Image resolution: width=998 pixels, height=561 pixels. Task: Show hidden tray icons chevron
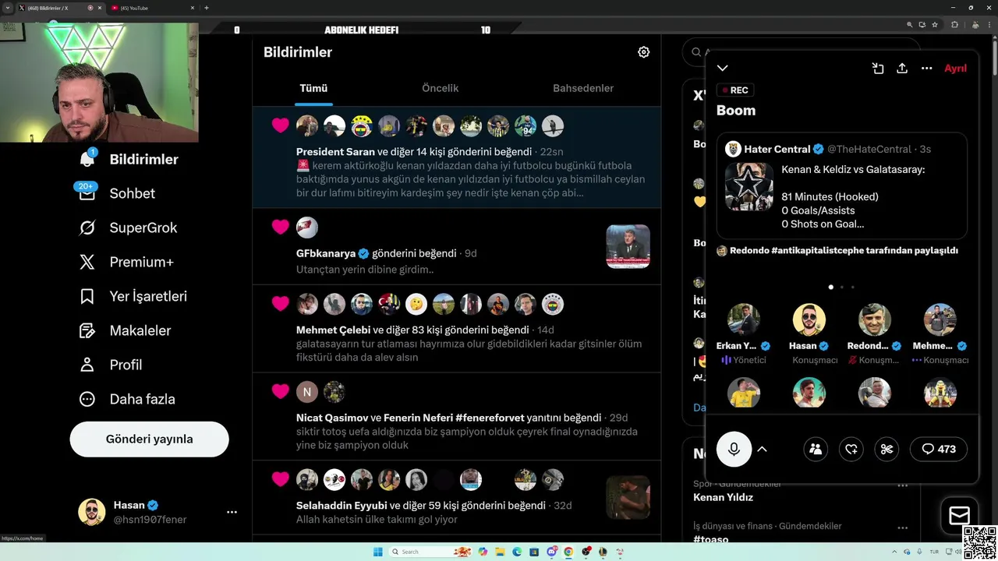point(895,552)
